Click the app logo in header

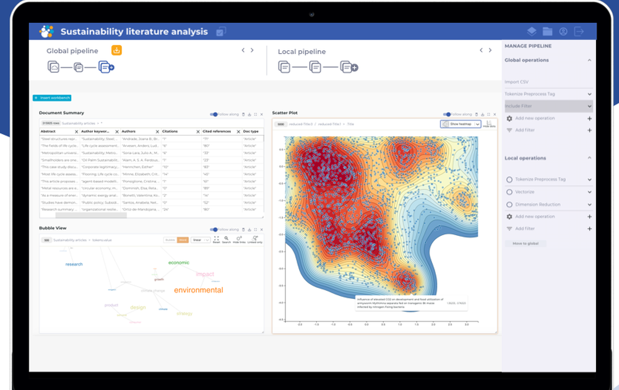pyautogui.click(x=46, y=31)
